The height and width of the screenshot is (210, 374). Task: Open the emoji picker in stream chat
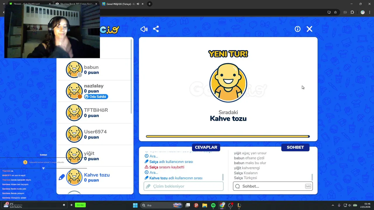(64, 205)
